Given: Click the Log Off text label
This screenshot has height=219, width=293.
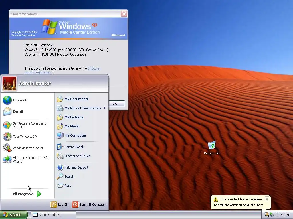Looking at the screenshot, I should point(63,204).
